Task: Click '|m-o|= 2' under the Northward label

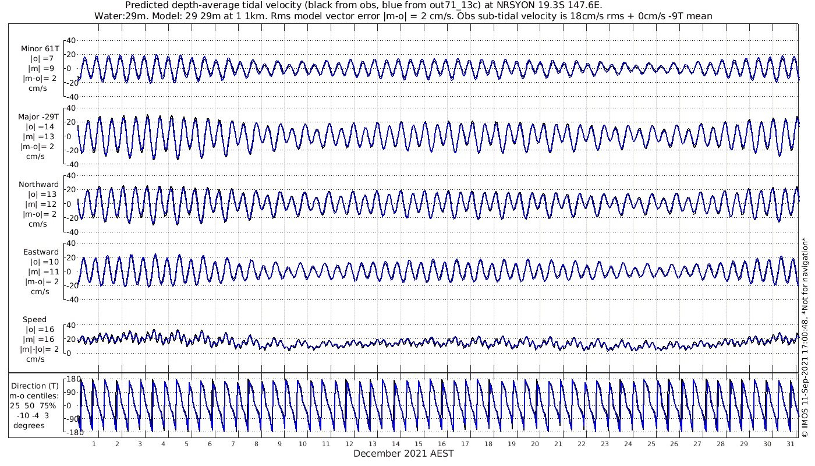Action: 39,214
